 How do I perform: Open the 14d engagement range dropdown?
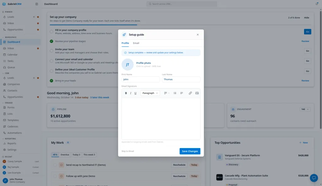[x=305, y=109]
